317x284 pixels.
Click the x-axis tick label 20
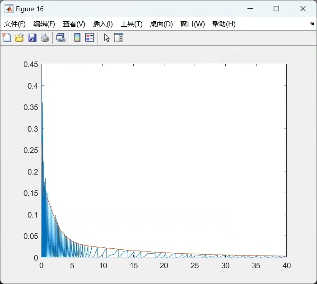click(164, 265)
